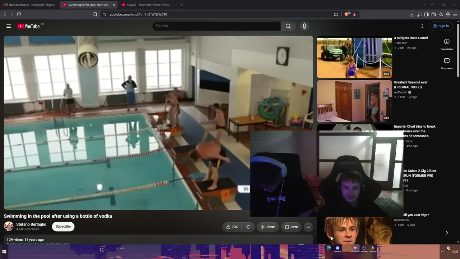This screenshot has width=460, height=259.
Task: Bookmark this page
Action: tap(95, 14)
